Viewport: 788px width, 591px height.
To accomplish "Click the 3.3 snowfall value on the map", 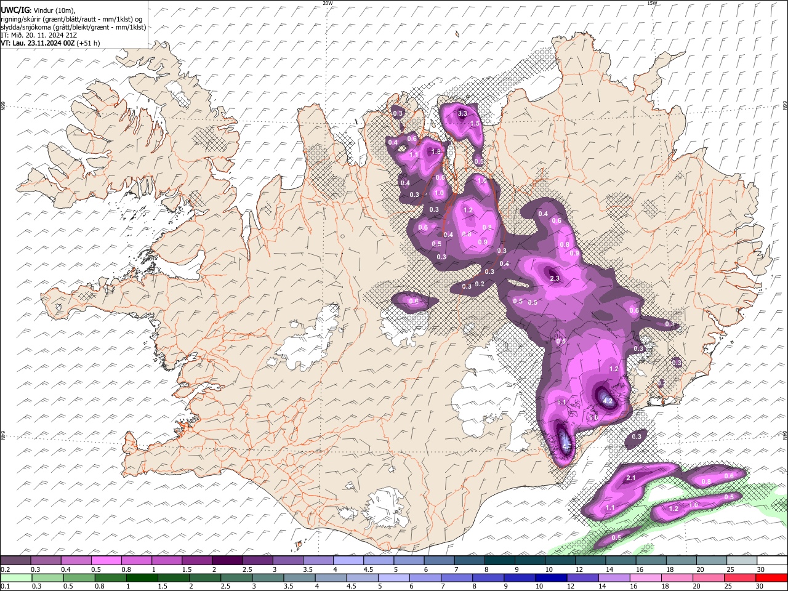I will pos(463,114).
